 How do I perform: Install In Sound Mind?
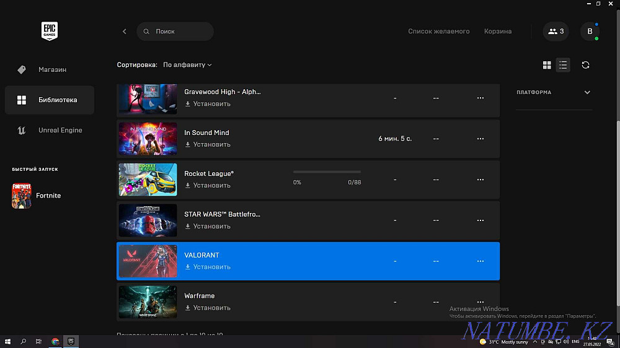point(208,144)
